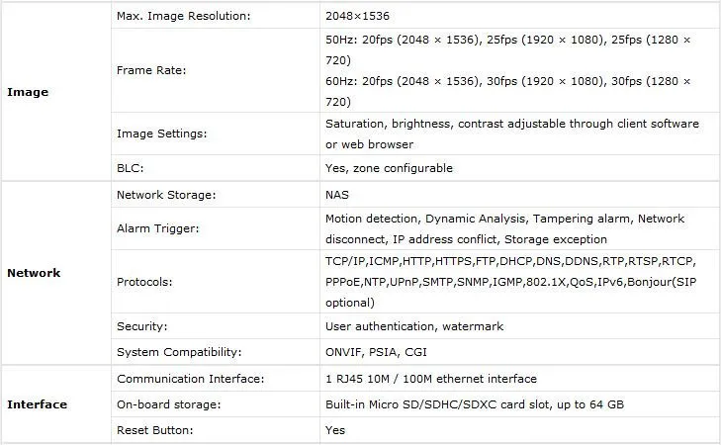Click the System Compatibility label
This screenshot has height=445, width=721.
[x=179, y=352]
